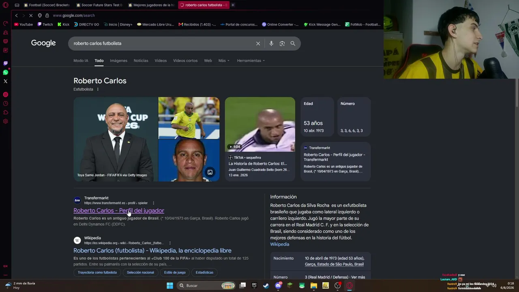Open the FotMob bookmark
This screenshot has width=519, height=292.
click(363, 24)
